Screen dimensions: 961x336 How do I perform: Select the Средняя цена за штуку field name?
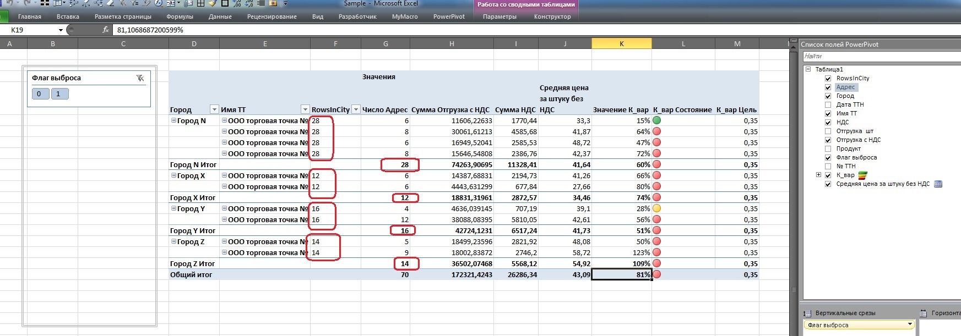tap(883, 184)
